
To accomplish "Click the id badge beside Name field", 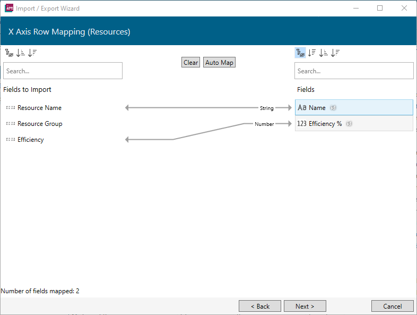I will (333, 108).
